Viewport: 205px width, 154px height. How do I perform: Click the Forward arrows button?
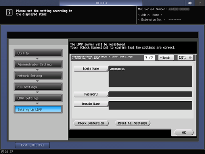click(x=185, y=58)
